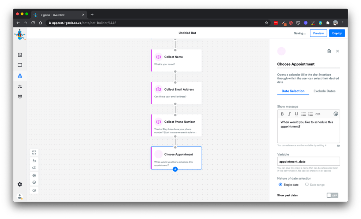Open the analytics chart icon in sidebar
The width and height of the screenshot is (361, 219).
coord(20,55)
